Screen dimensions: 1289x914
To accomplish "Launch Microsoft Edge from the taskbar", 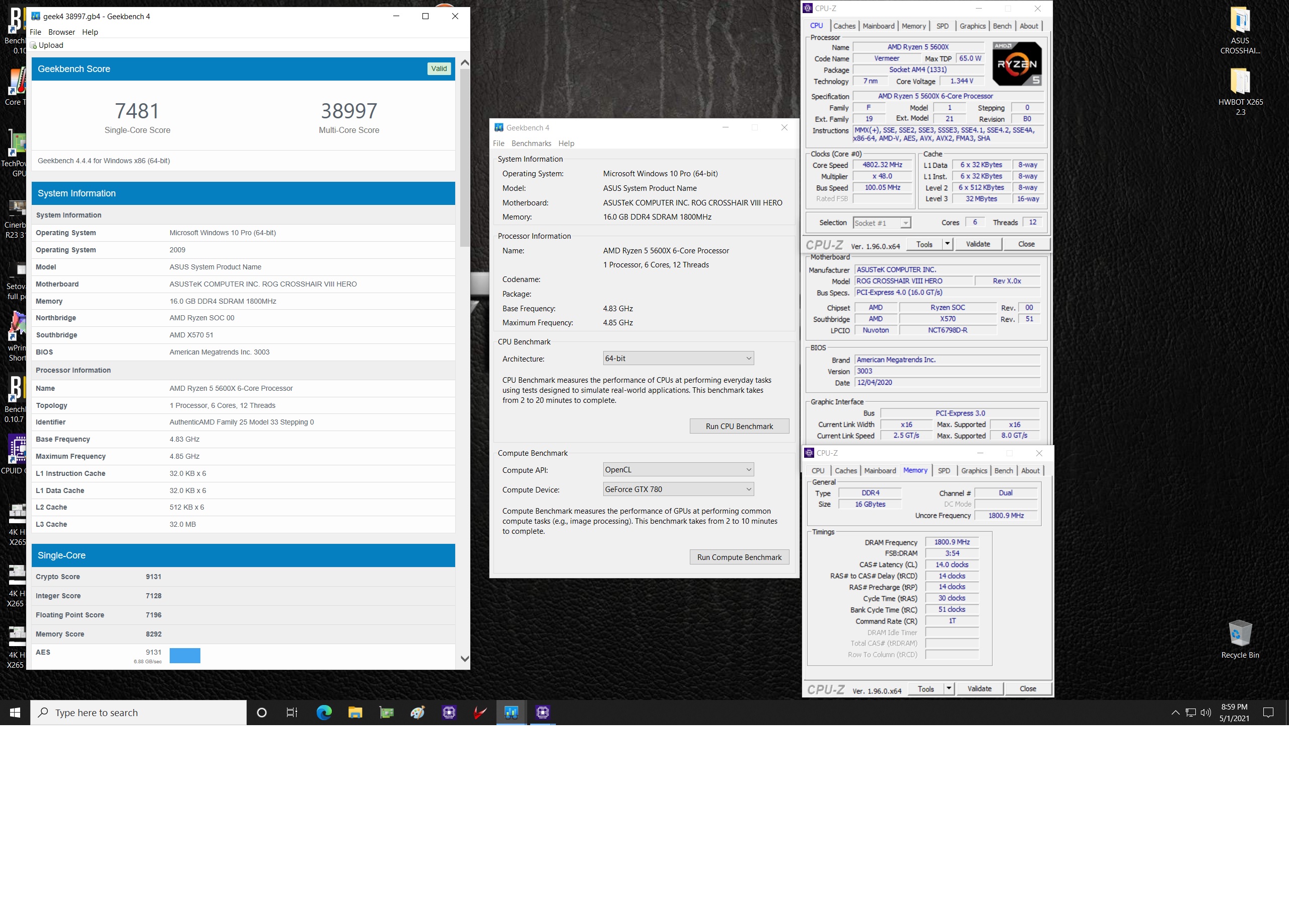I will click(x=324, y=713).
